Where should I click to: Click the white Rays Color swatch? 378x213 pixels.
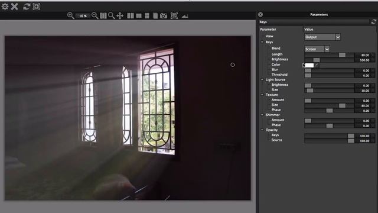pyautogui.click(x=309, y=65)
